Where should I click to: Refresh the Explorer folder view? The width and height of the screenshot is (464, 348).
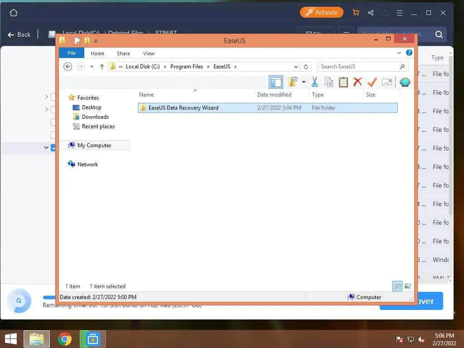click(x=306, y=67)
